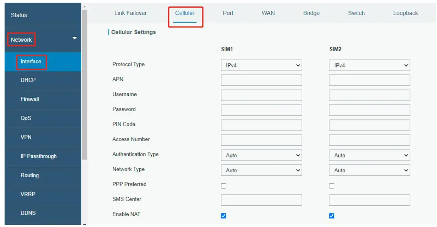437x227 pixels.
Task: Open SIM2 Authentication Type dropdown
Action: (369, 155)
